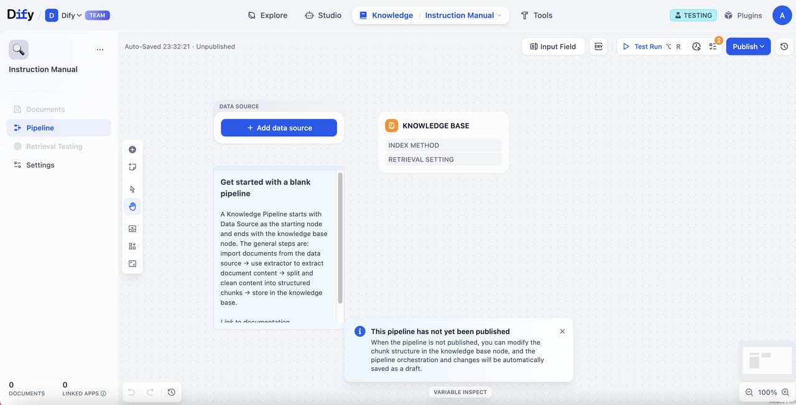Click the blue info icon in notification
The image size is (796, 405).
360,332
